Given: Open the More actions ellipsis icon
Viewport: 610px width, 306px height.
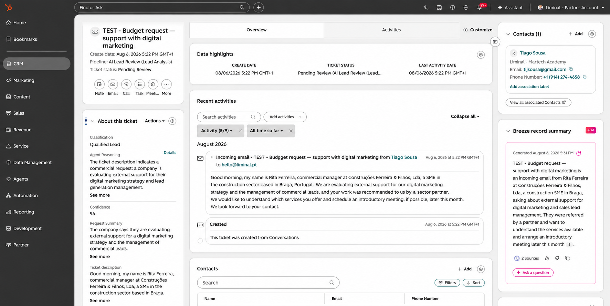Looking at the screenshot, I should [166, 84].
